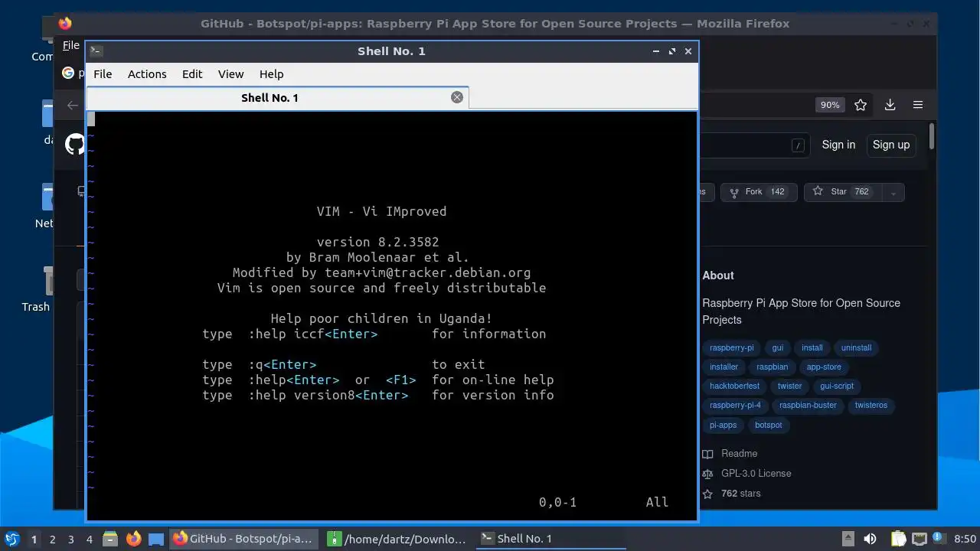Click the raspberry-pi topic tag
This screenshot has height=551, width=980.
point(731,347)
